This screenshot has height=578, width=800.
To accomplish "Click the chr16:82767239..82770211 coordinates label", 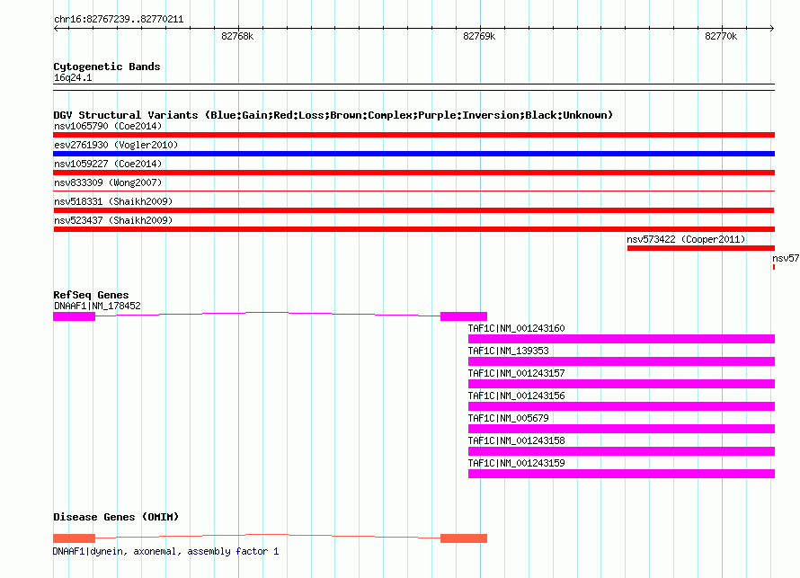I will [x=119, y=20].
